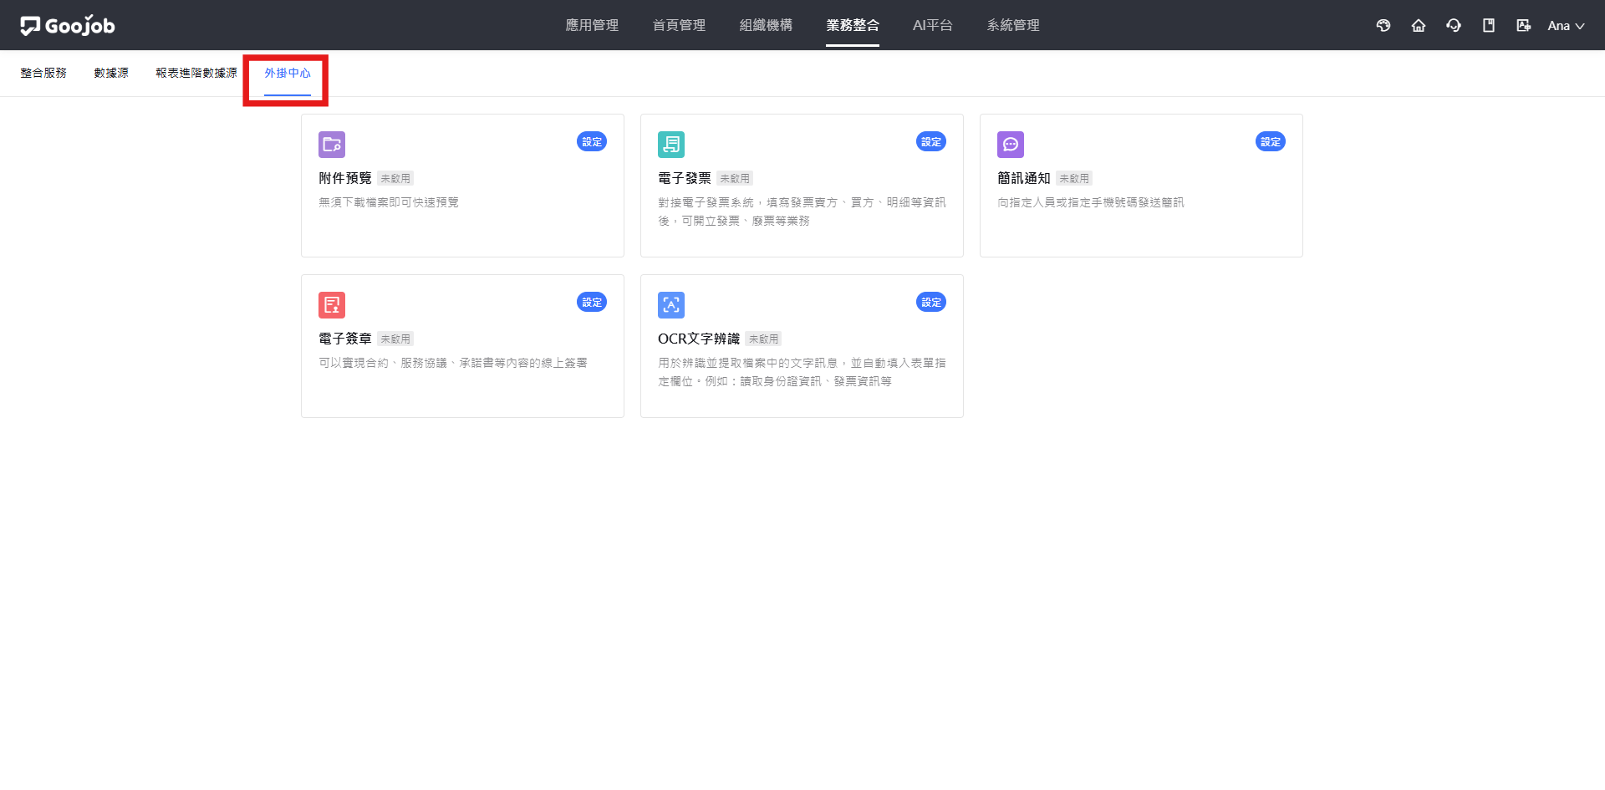Open the 組織機構 menu
The image size is (1605, 790).
pos(766,25)
